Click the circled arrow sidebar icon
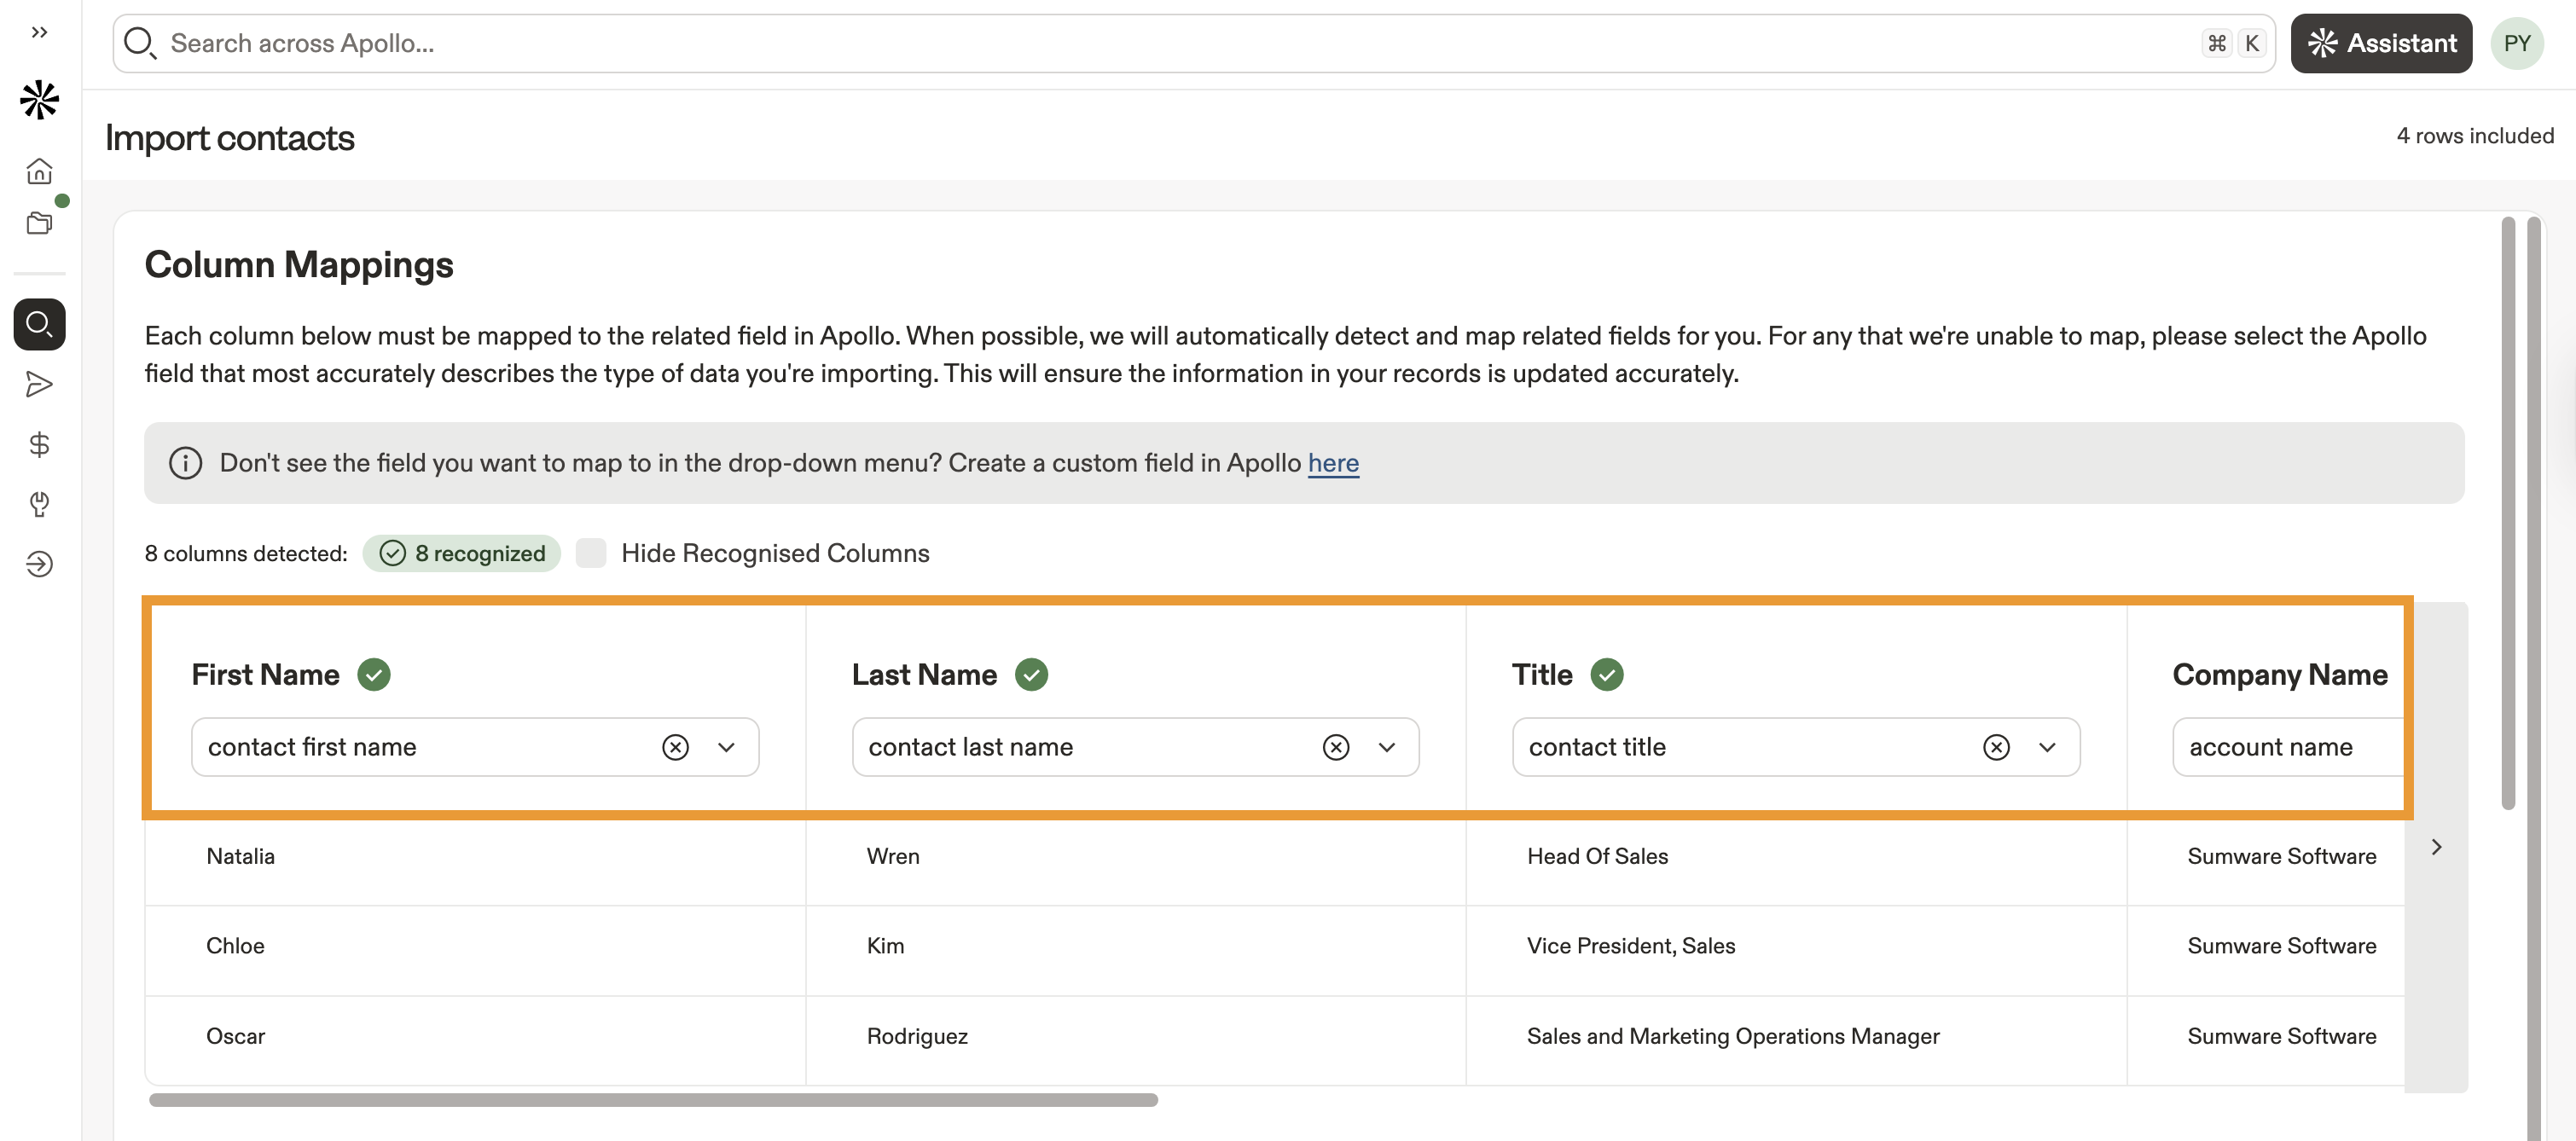The image size is (2576, 1141). click(x=39, y=564)
